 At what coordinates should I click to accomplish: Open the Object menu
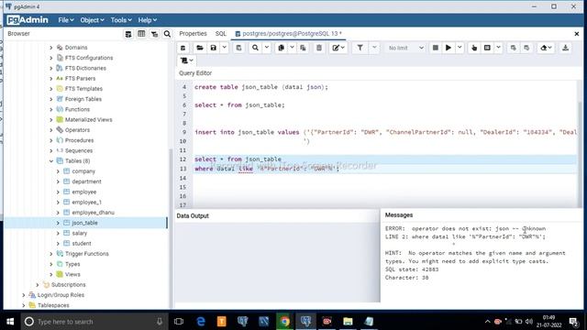point(92,20)
